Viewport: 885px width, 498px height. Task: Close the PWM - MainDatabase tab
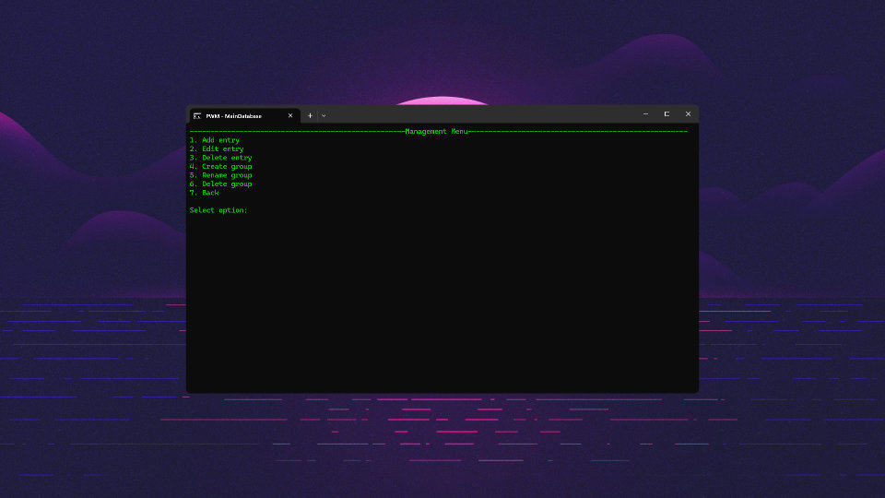point(290,116)
